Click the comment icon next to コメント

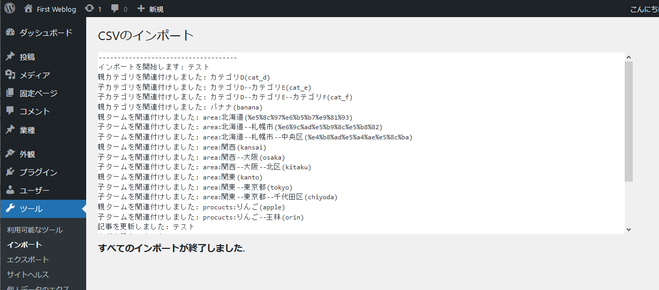[x=10, y=111]
